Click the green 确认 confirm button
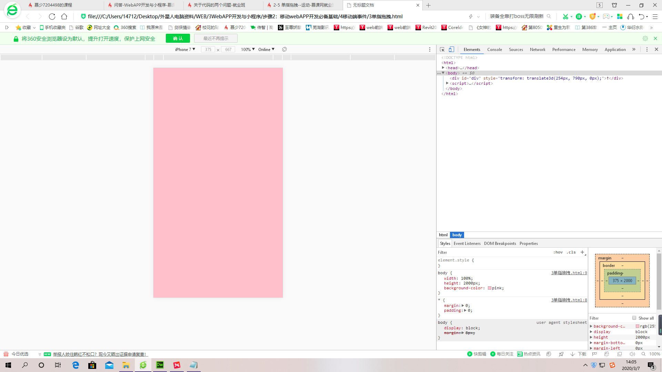This screenshot has height=372, width=662. pos(178,39)
